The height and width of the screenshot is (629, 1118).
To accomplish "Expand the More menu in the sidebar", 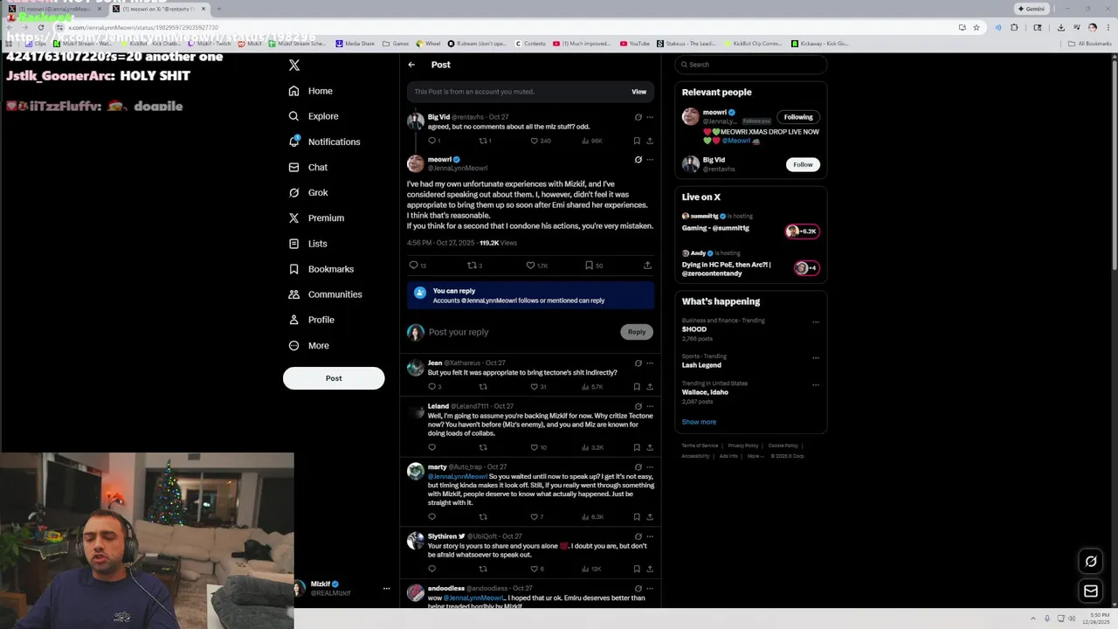I will pos(309,345).
